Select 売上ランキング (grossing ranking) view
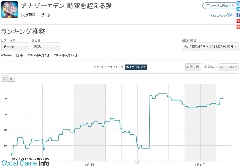This screenshot has height=168, width=240. coord(136,67)
